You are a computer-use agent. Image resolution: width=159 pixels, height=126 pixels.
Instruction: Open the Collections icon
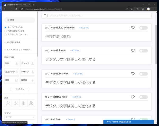tap(143, 9)
